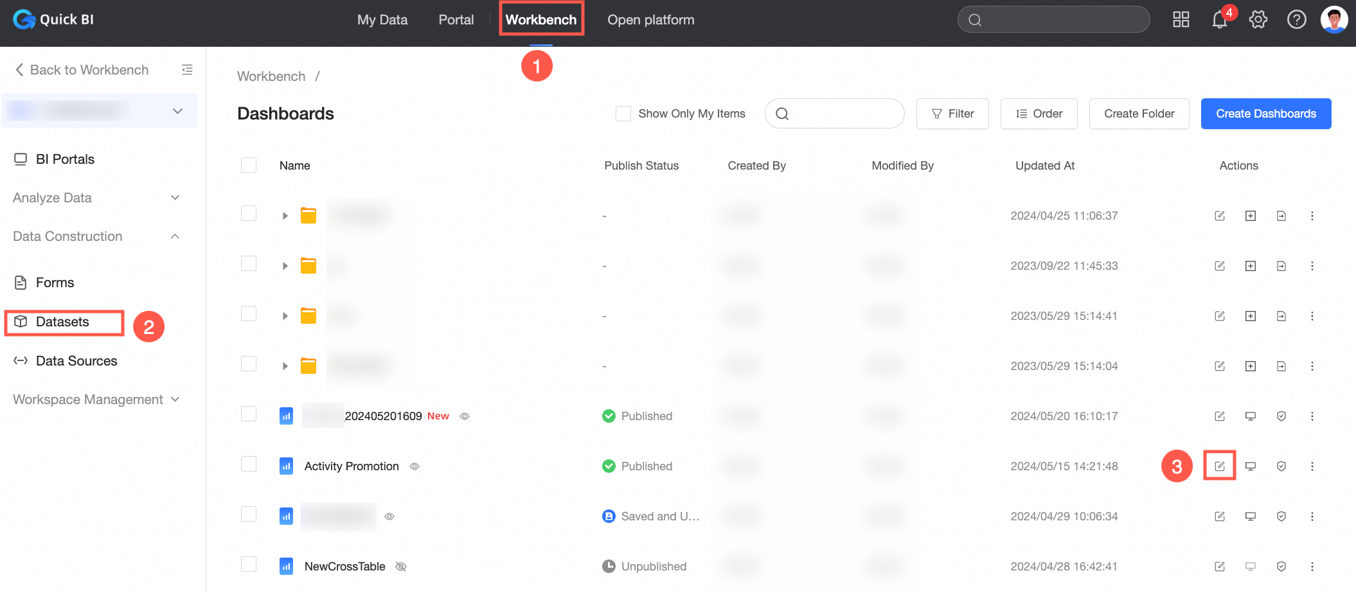The height and width of the screenshot is (591, 1356).
Task: Edit the dashboard updated 2024/04/29 10:06:34
Action: click(x=1220, y=516)
